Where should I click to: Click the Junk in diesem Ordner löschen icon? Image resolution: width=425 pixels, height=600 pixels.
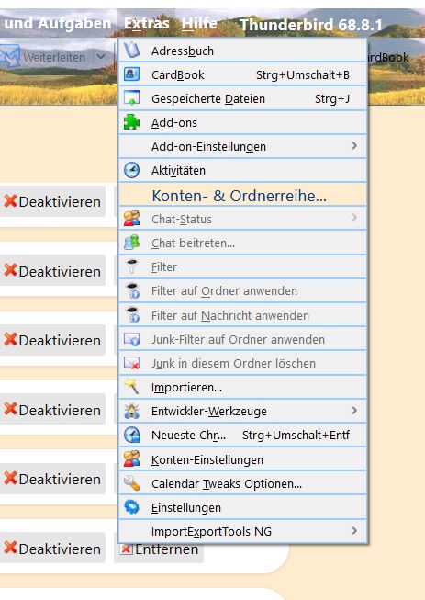coord(131,363)
